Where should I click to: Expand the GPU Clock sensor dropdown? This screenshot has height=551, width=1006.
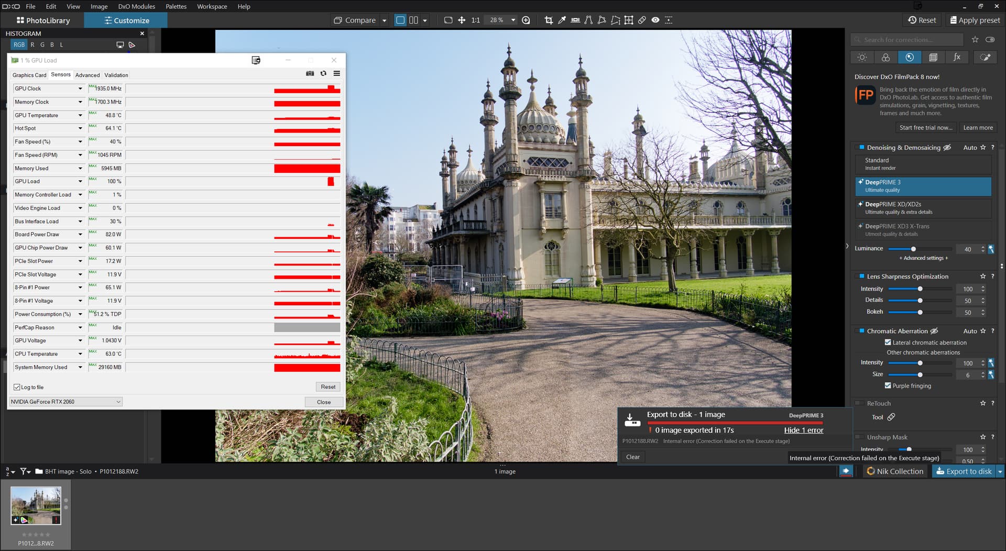(80, 89)
